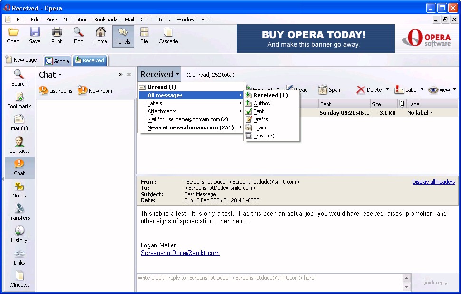
Task: Choose Spam in the submenu
Action: [272, 127]
